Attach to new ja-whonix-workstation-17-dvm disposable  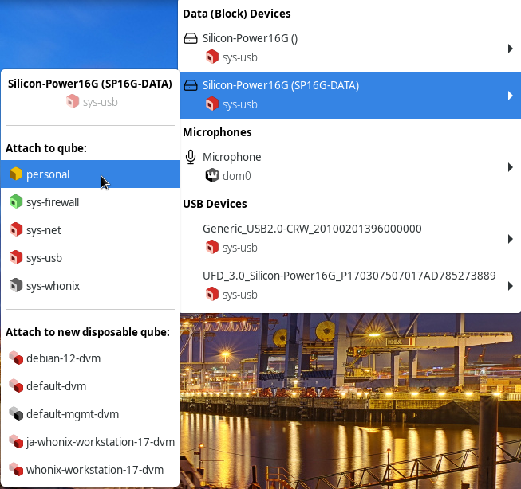click(89, 442)
